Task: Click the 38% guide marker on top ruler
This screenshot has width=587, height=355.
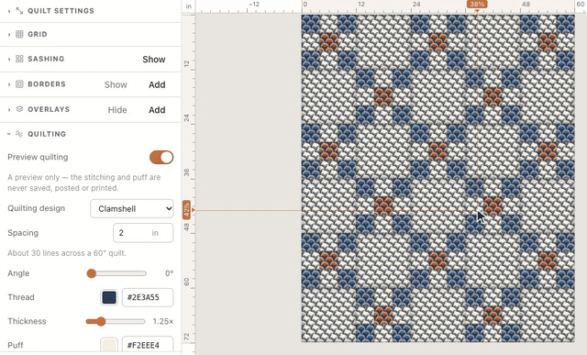Action: point(477,4)
